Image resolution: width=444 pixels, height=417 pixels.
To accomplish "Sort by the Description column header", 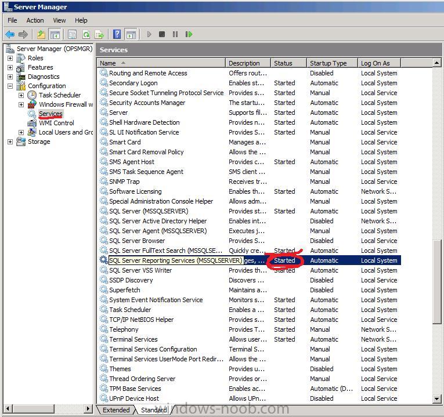I will 248,63.
